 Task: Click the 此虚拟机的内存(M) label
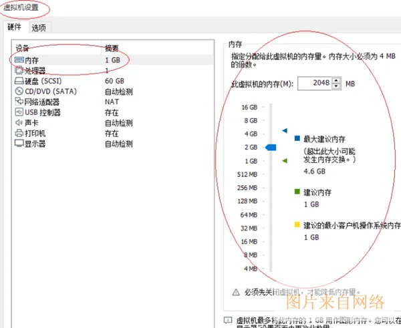coord(262,84)
